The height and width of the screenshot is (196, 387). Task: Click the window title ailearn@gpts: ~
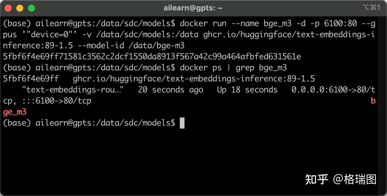tap(193, 8)
